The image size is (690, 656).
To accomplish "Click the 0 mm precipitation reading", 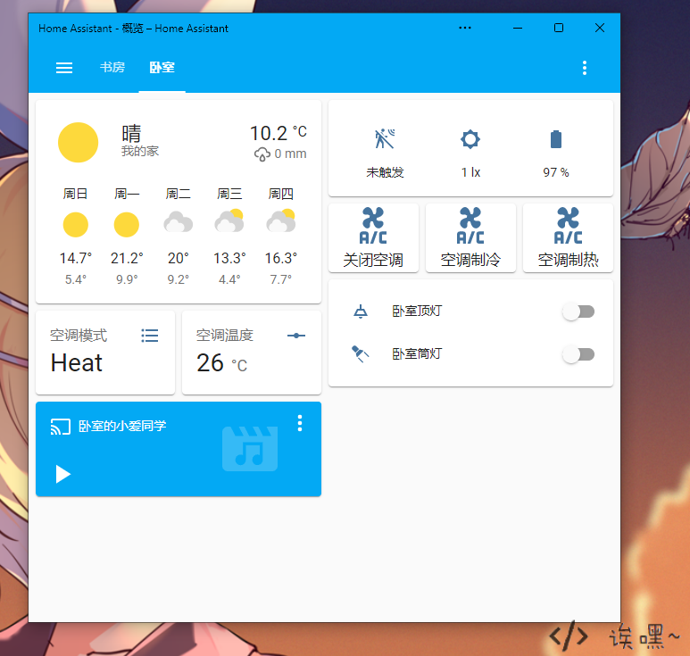I will click(280, 154).
